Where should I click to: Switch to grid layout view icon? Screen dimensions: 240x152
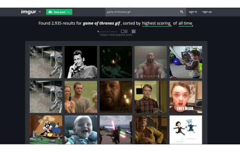click(x=133, y=31)
